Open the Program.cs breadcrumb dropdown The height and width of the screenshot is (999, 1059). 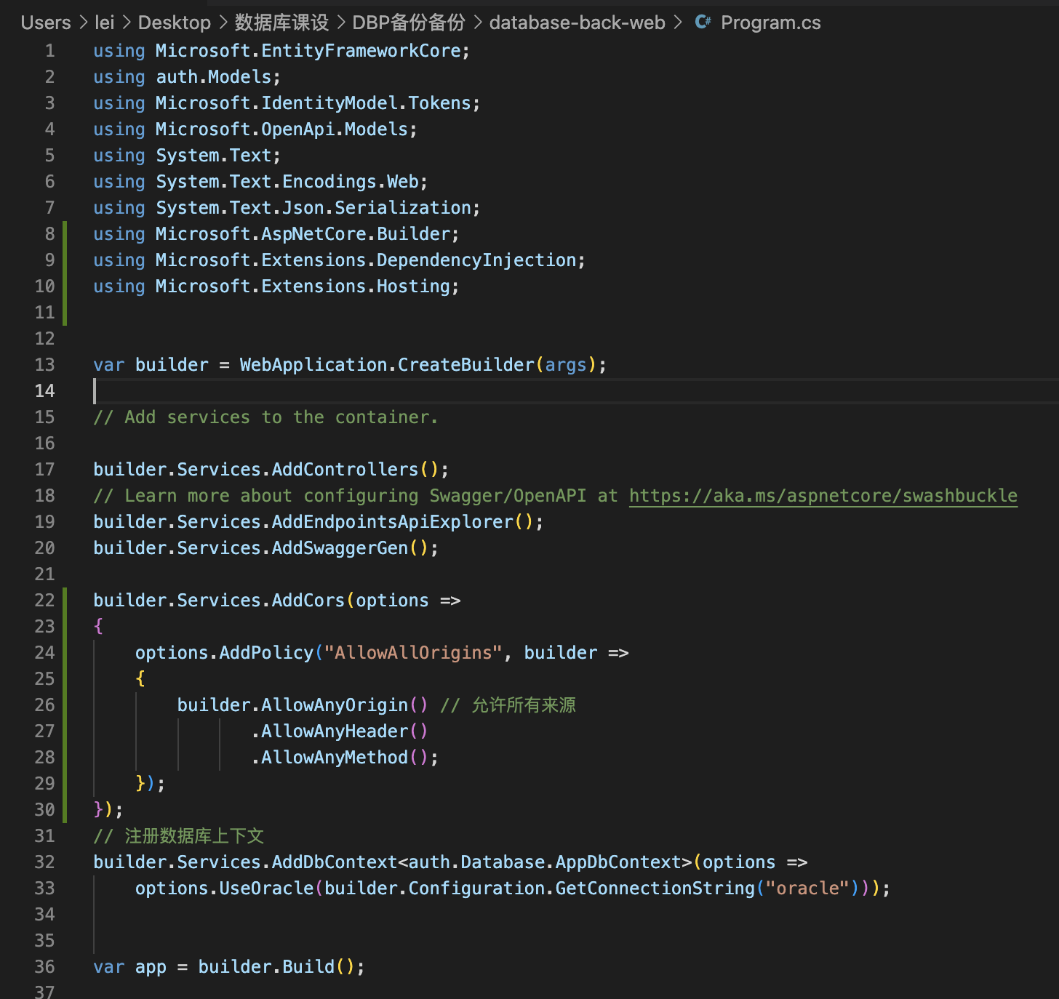click(770, 23)
